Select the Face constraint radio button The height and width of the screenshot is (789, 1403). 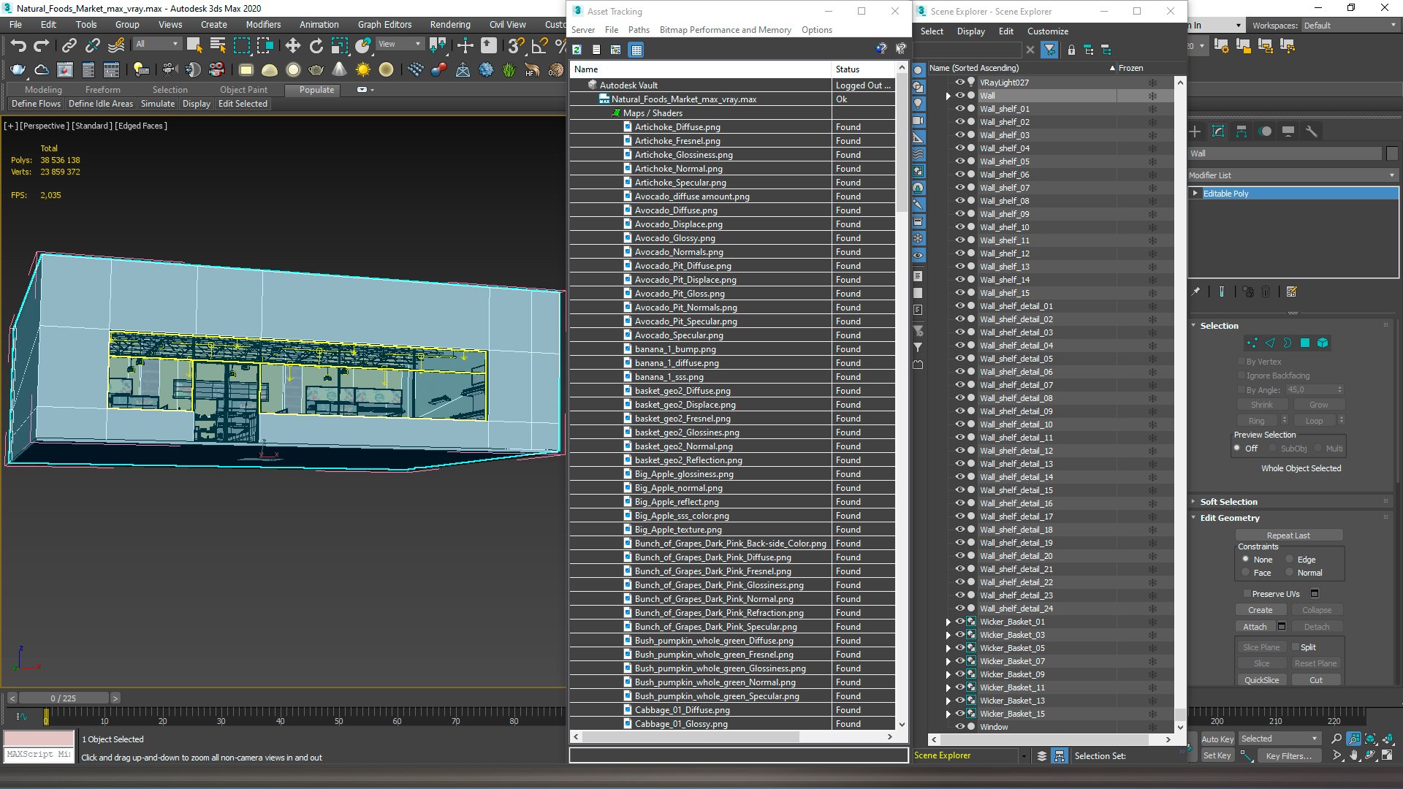pyautogui.click(x=1246, y=573)
